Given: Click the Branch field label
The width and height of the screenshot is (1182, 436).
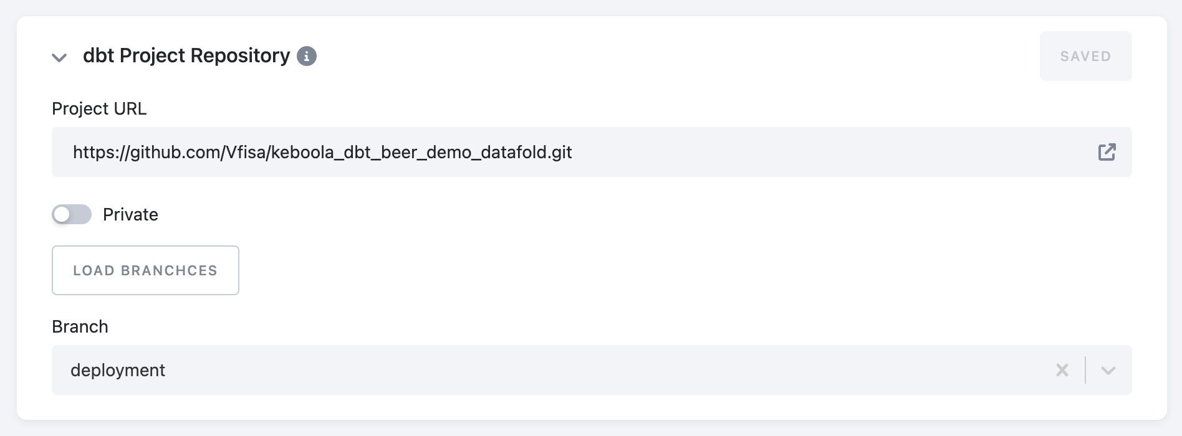Looking at the screenshot, I should [x=80, y=326].
